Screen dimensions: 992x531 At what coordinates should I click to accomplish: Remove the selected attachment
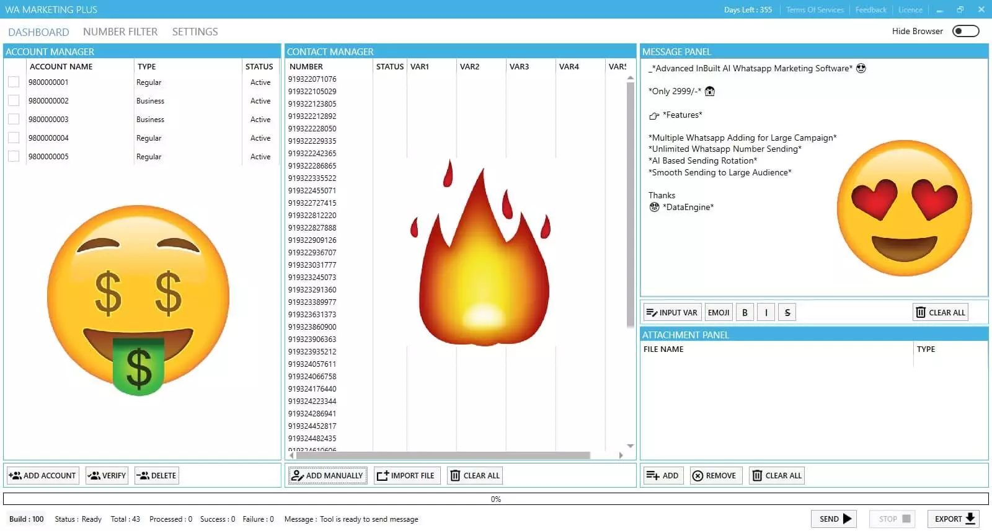click(x=715, y=476)
